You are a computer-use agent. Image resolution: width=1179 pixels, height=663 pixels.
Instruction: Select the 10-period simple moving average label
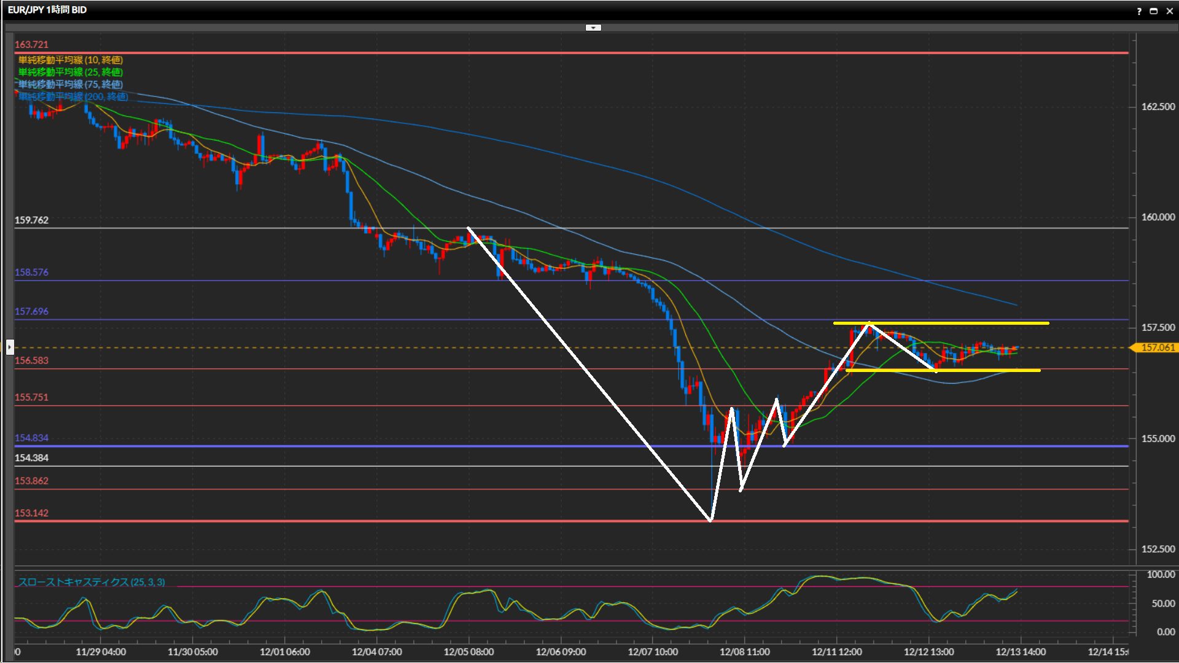70,60
